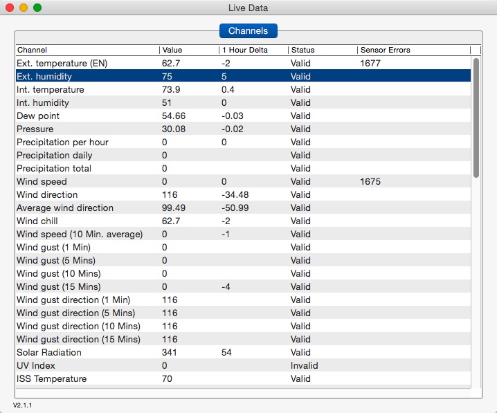Viewport: 497px width, 413px height.
Task: Select the Wind gust (15 Mins) row
Action: click(x=243, y=286)
